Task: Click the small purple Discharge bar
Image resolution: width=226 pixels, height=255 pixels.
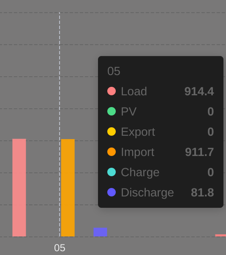Action: tap(100, 232)
